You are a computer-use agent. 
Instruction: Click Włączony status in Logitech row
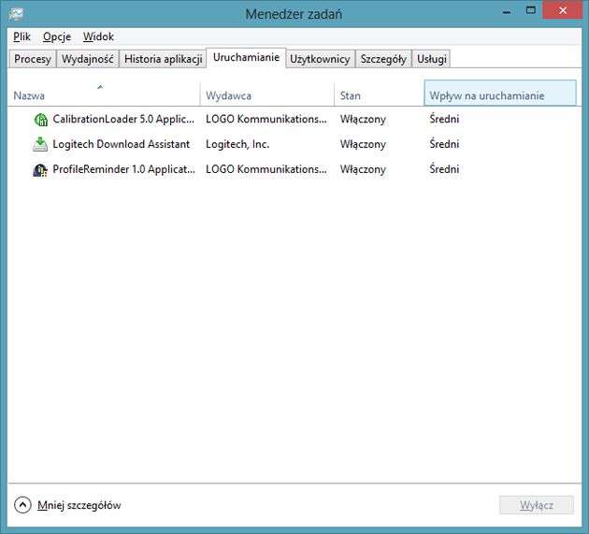pyautogui.click(x=363, y=144)
